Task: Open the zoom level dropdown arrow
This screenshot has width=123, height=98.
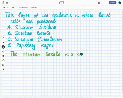Action: 16,7
